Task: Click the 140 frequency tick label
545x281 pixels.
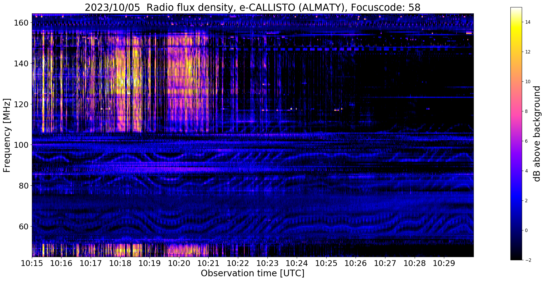Action: click(x=21, y=63)
